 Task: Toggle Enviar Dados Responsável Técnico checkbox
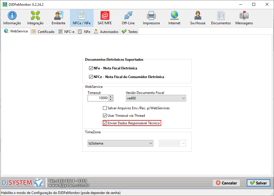point(105,123)
